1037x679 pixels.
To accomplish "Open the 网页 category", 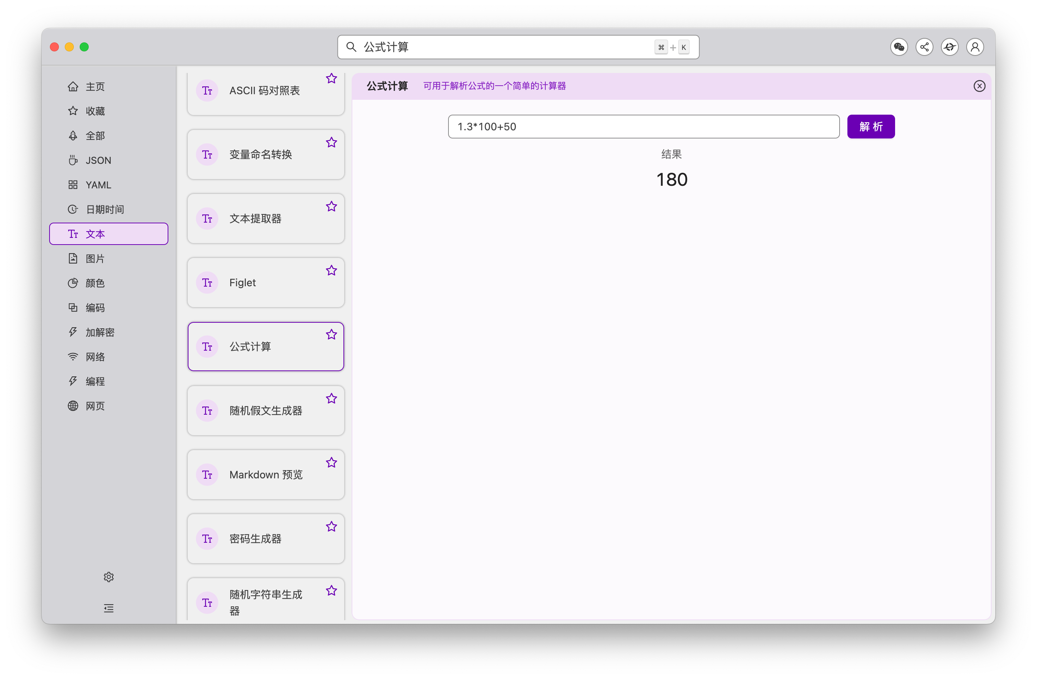I will (108, 407).
